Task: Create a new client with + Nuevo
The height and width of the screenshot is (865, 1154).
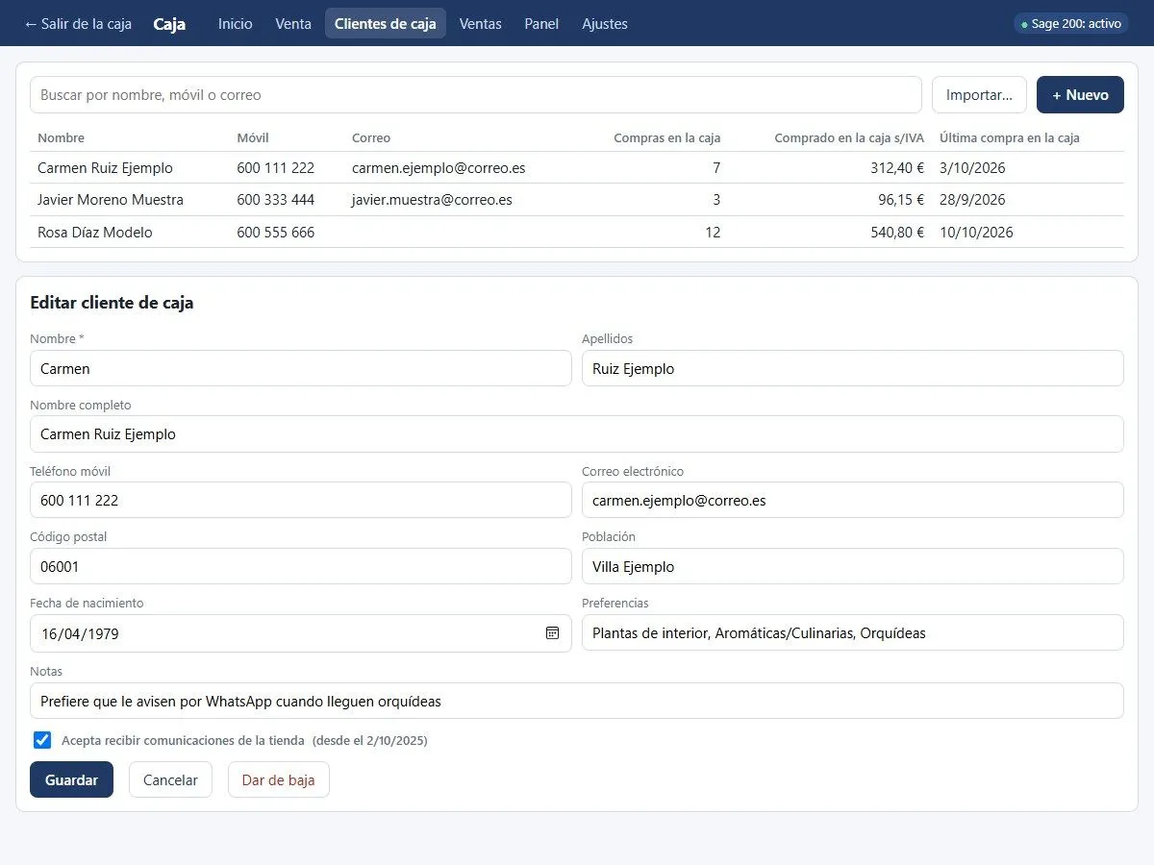Action: [x=1080, y=95]
